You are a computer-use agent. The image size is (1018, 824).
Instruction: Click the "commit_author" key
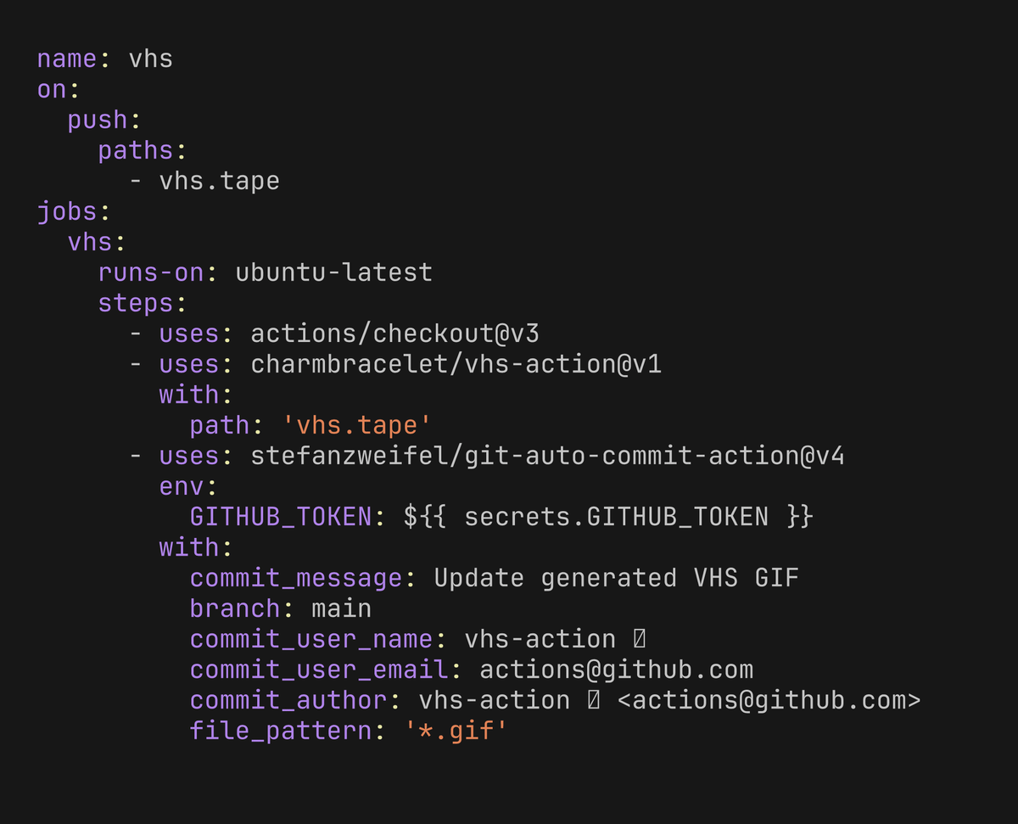pos(288,700)
